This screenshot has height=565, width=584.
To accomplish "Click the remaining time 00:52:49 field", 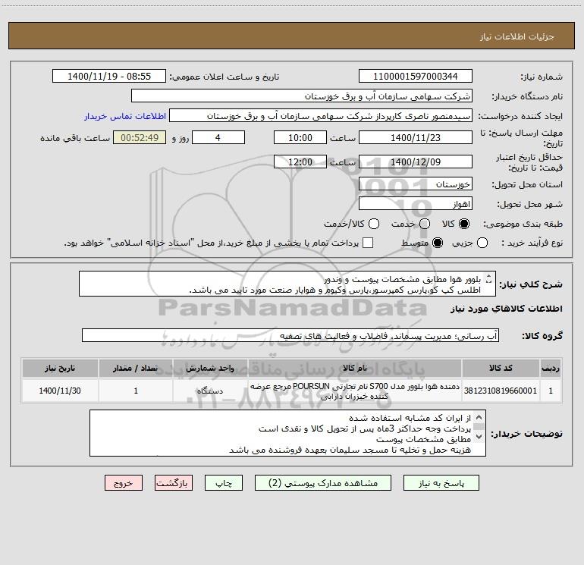I will (140, 138).
